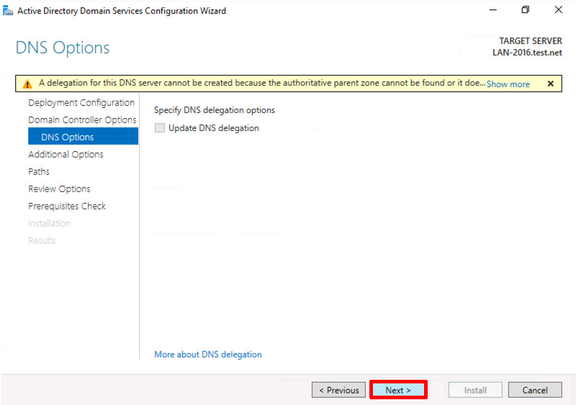Select Prerequisites Check step

pos(67,206)
